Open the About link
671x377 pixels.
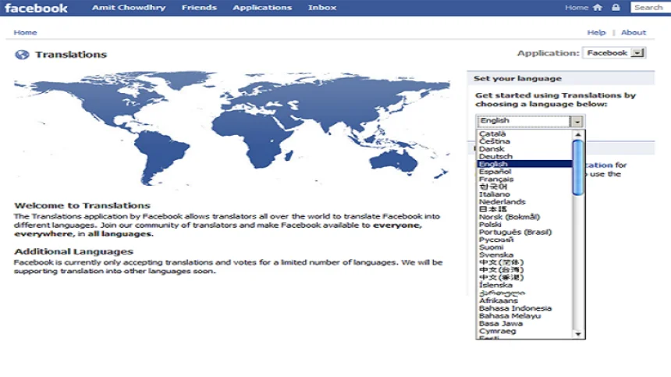[634, 33]
